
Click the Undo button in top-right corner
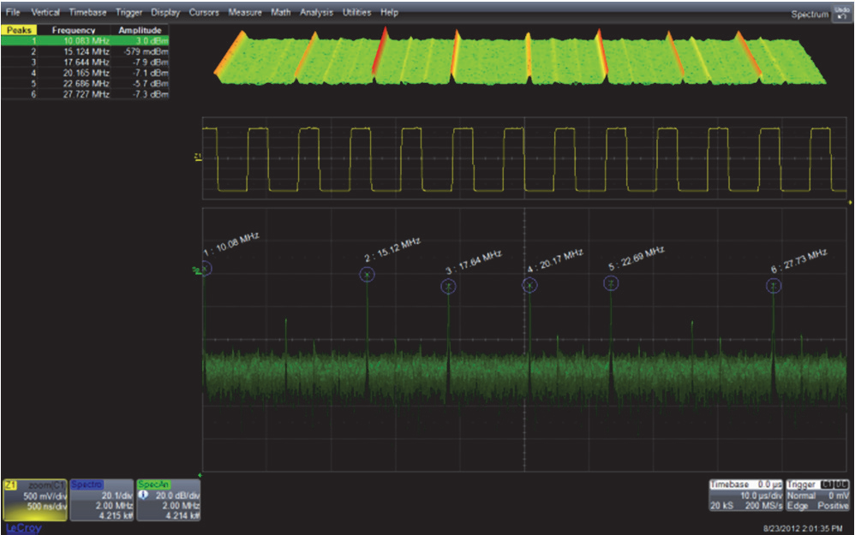coord(841,13)
